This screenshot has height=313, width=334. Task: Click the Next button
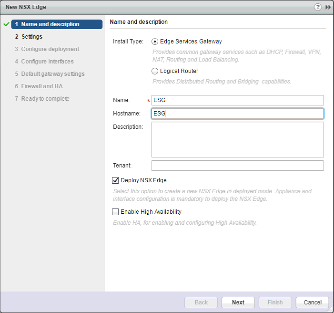[x=238, y=303]
